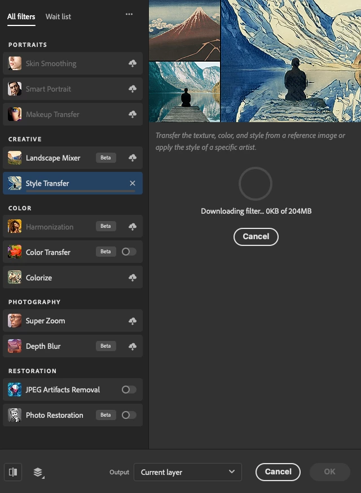Image resolution: width=361 pixels, height=493 pixels.
Task: Click the Beta badge on Harmonization
Action: tap(105, 226)
